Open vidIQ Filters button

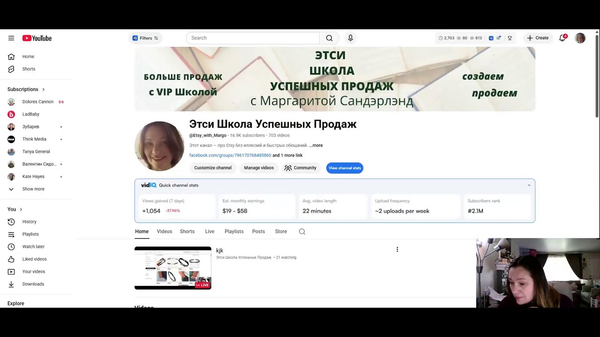[145, 38]
